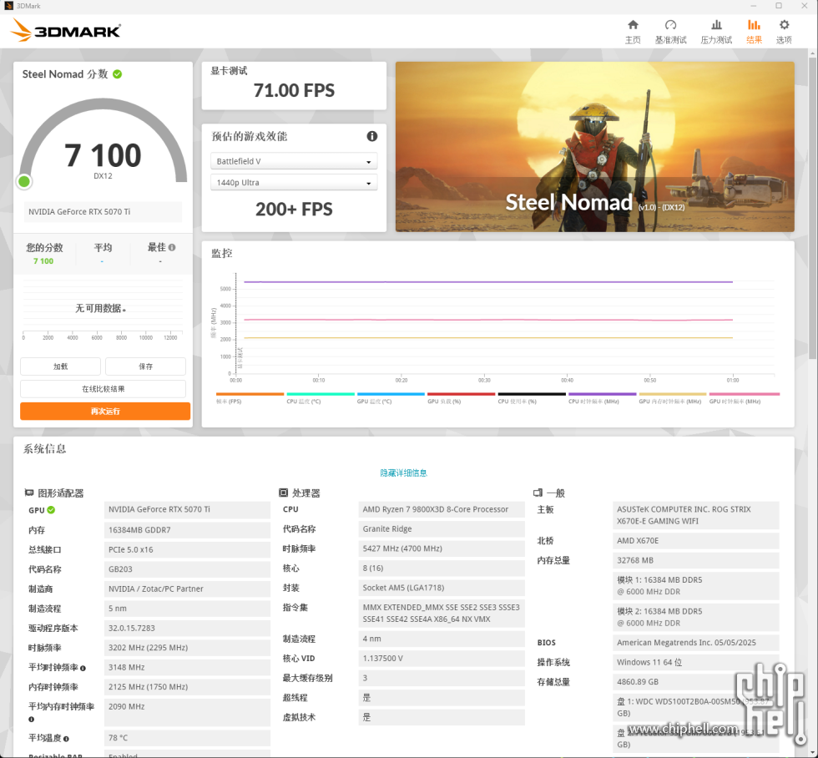
Task: Click the Windows 11 64 位 value
Action: [x=696, y=662]
